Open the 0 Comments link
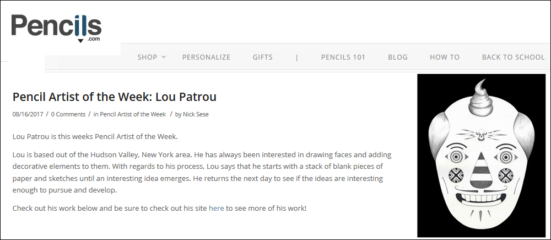 point(68,114)
